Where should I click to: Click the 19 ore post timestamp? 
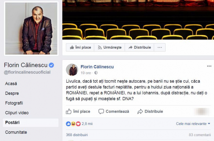pyautogui.click(x=86, y=73)
